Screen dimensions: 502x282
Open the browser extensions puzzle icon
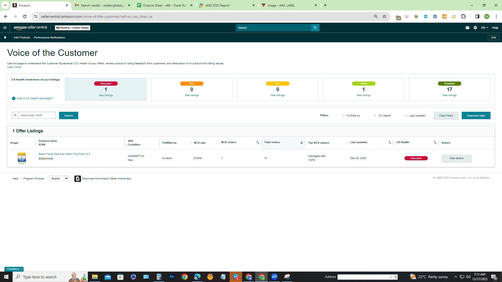pos(464,16)
